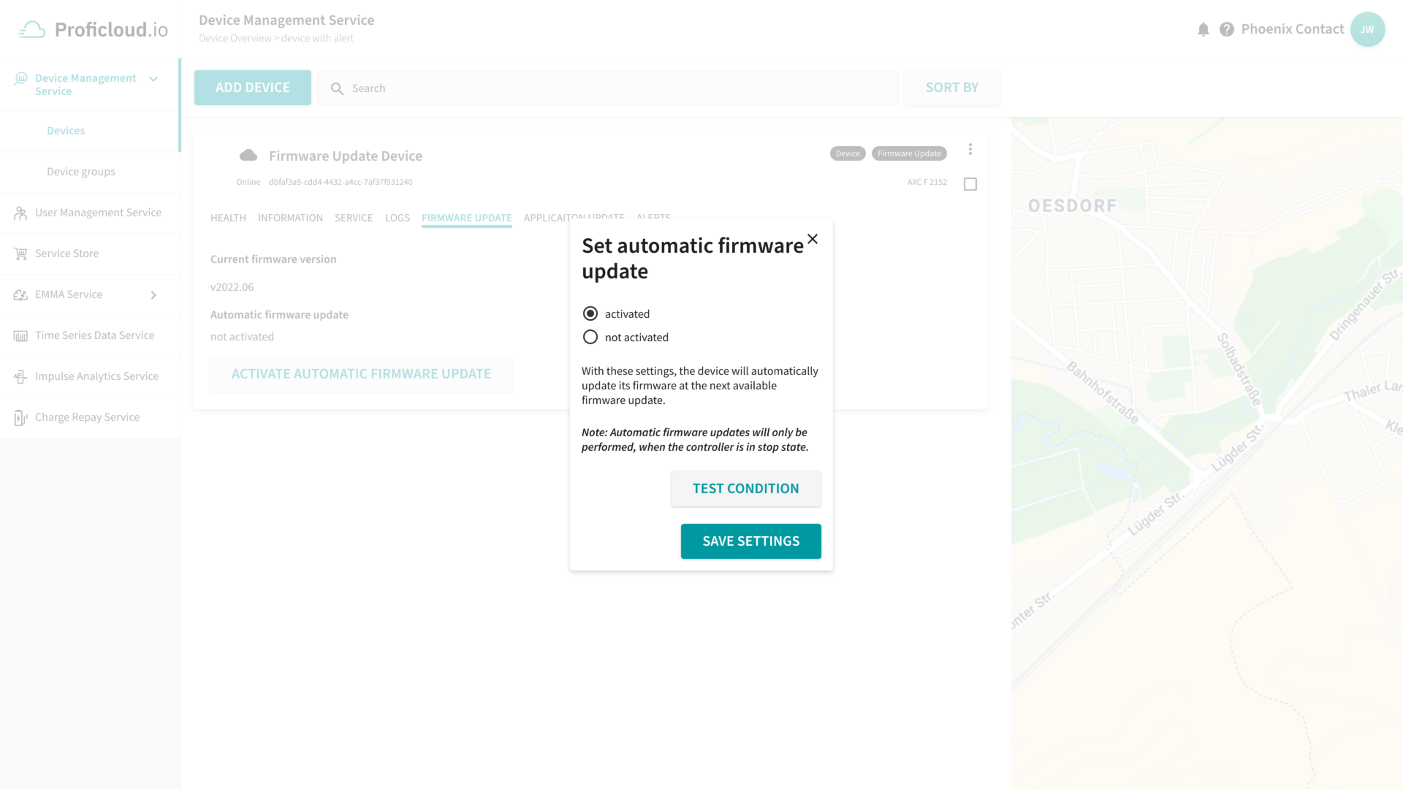Open the Logs tab

click(397, 218)
